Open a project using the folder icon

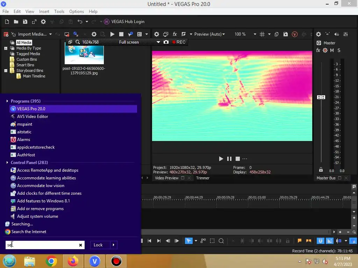pyautogui.click(x=16, y=22)
